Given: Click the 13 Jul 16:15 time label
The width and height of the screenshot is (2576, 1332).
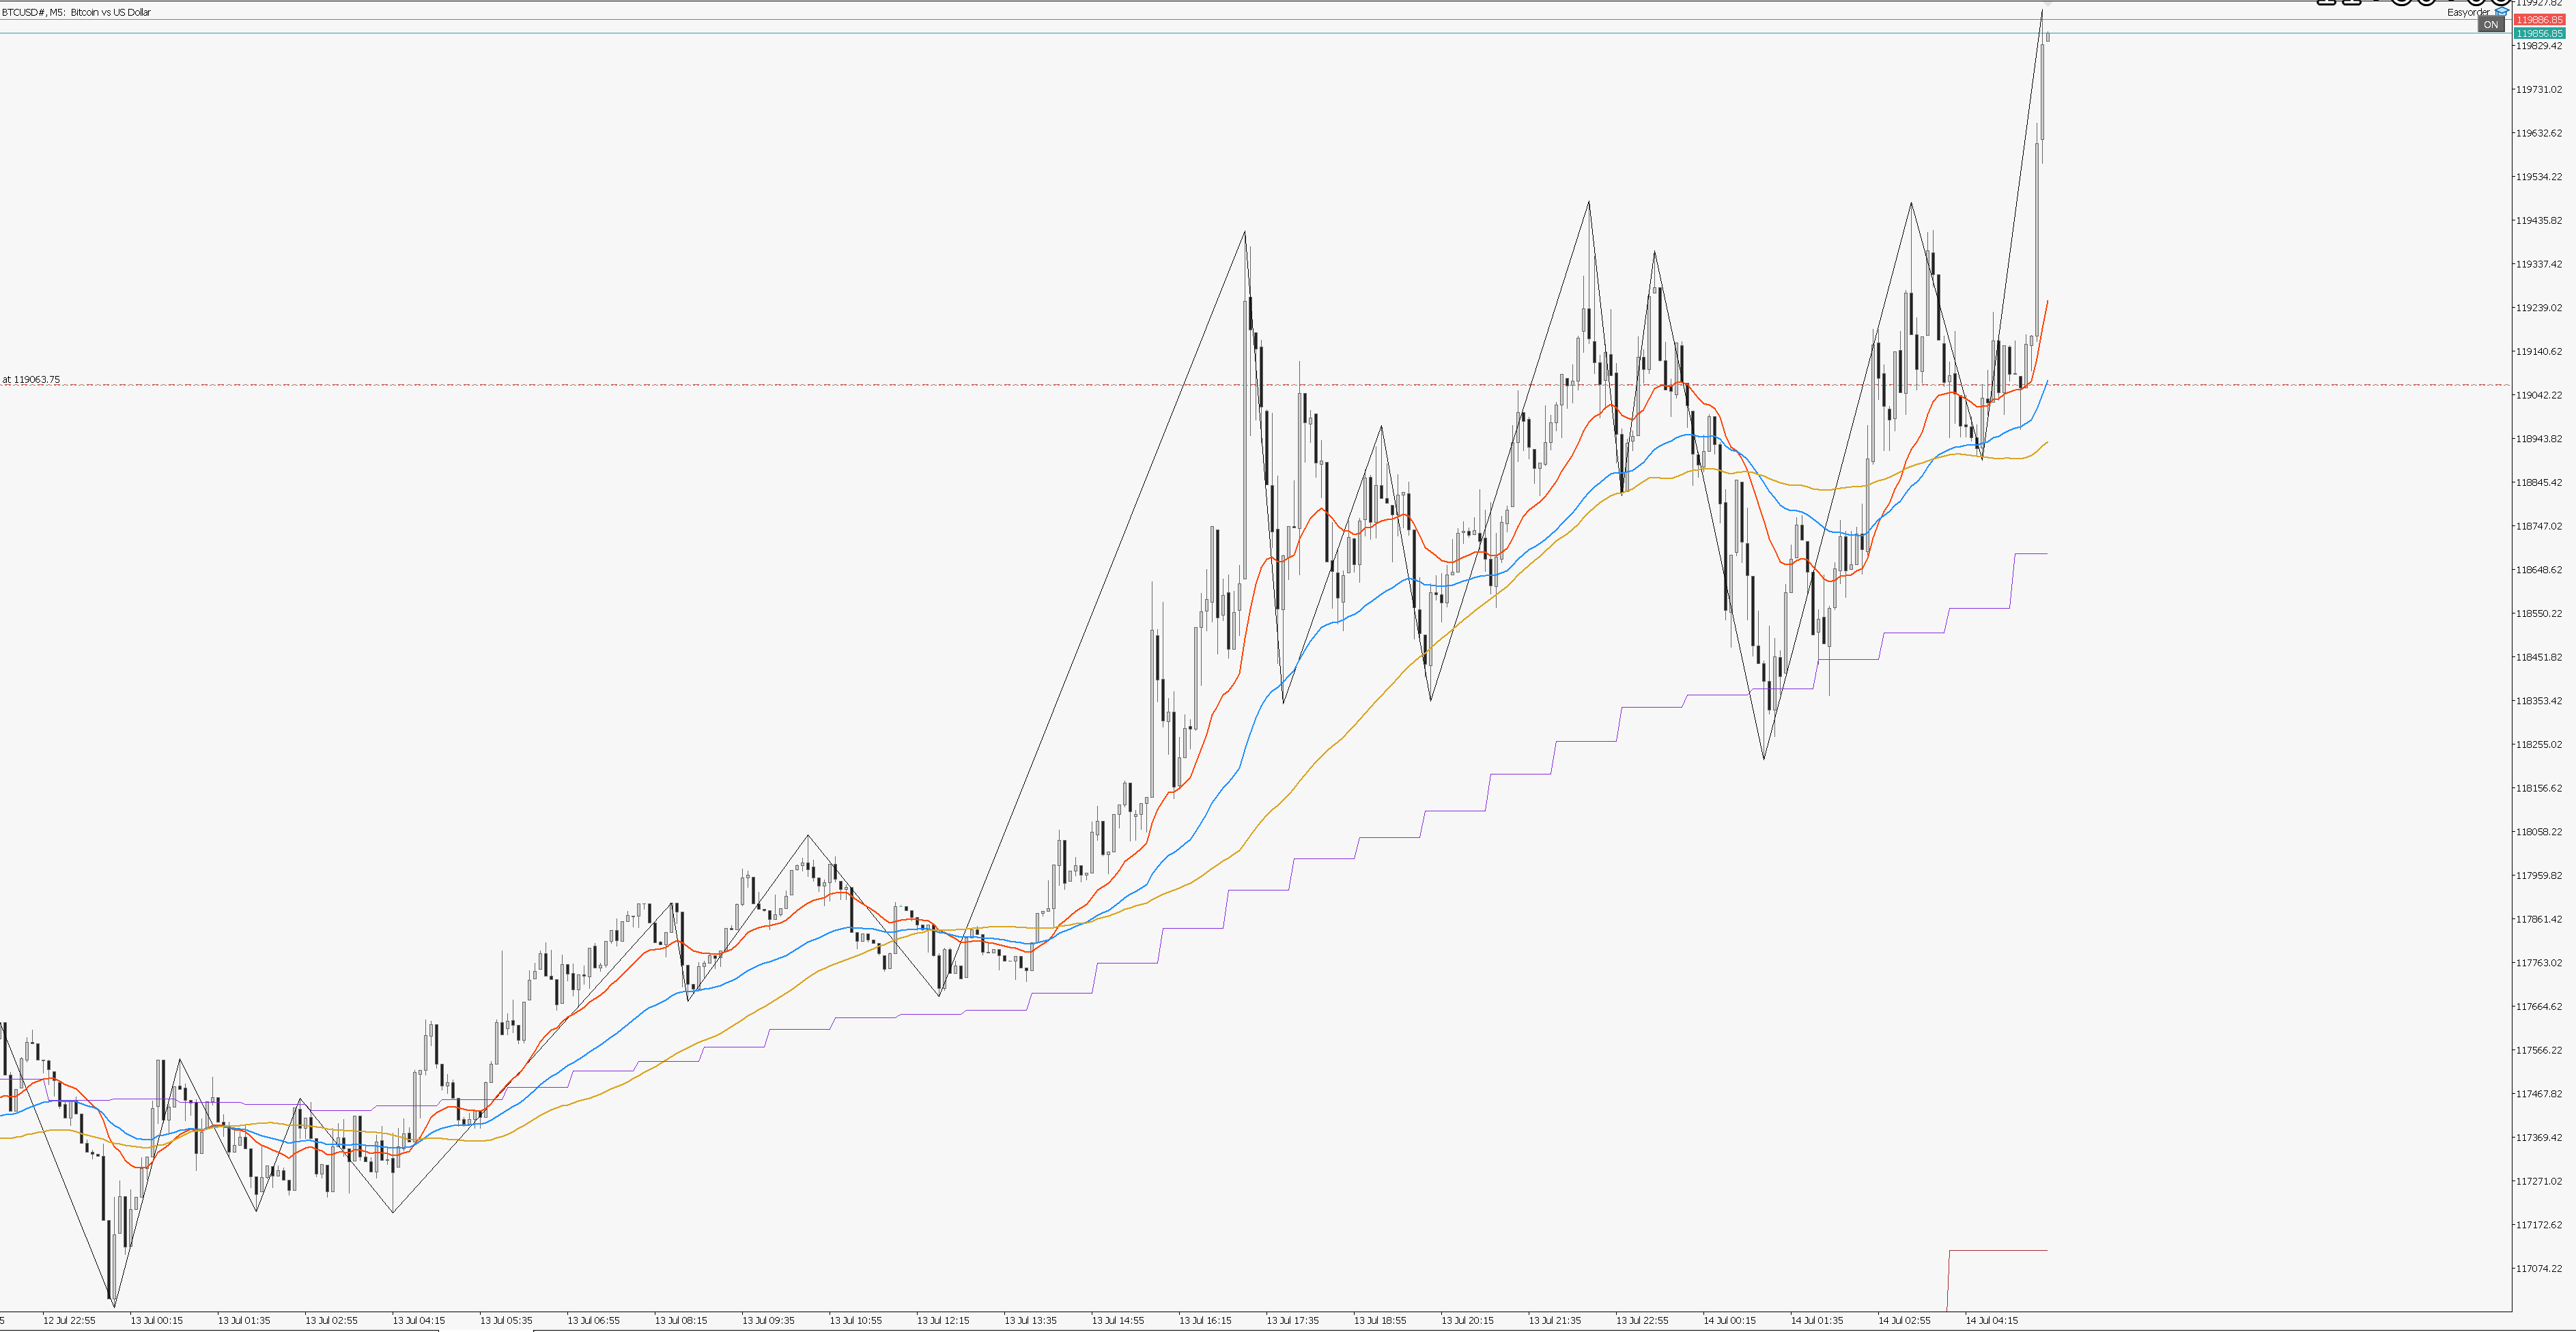Looking at the screenshot, I should pyautogui.click(x=1205, y=1321).
